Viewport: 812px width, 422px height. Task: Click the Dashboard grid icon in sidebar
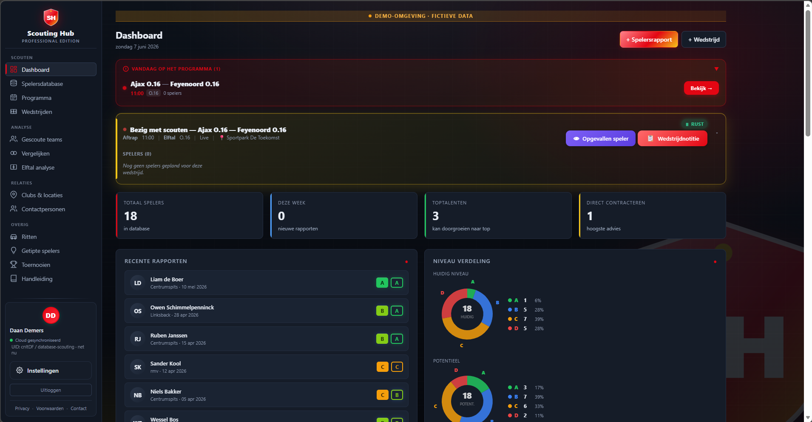click(14, 70)
